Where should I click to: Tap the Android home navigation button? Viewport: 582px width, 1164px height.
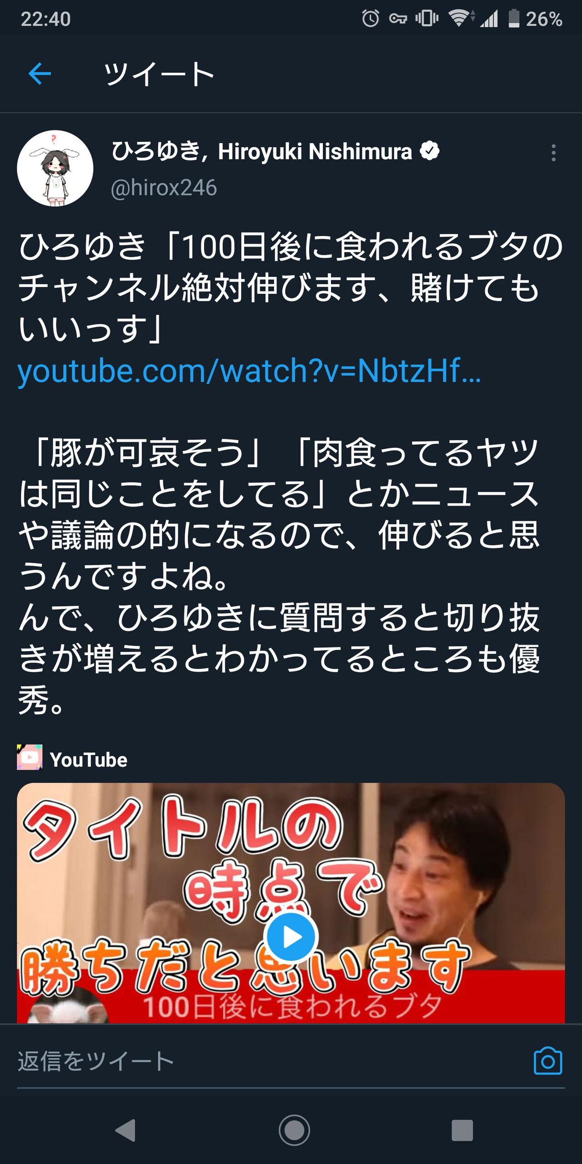coord(294,1130)
